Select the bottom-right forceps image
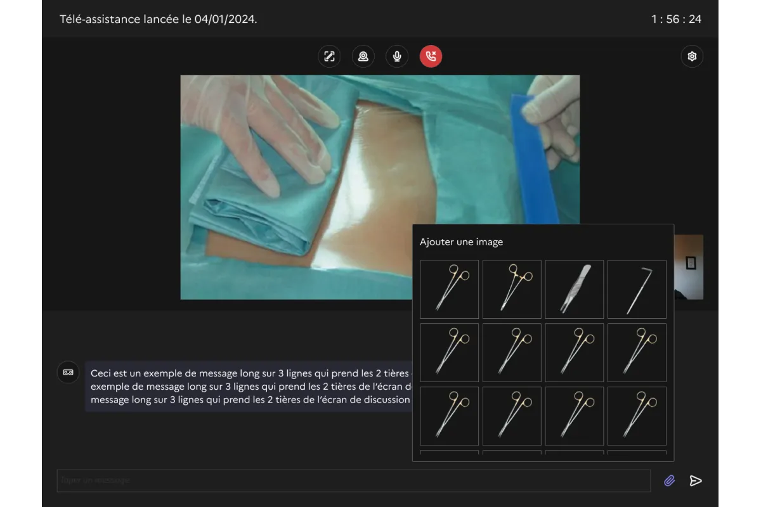 [636, 416]
